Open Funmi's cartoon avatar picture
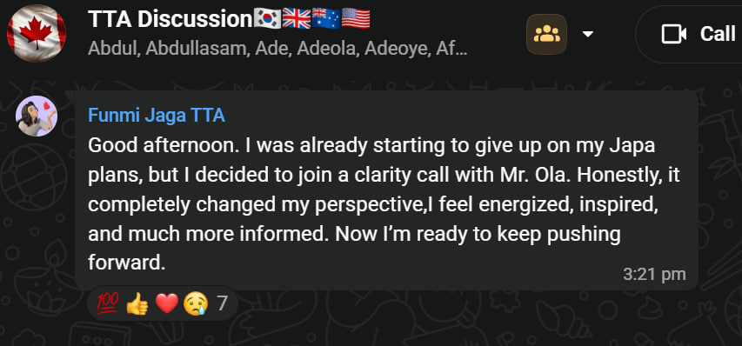The image size is (742, 346). coord(37,116)
